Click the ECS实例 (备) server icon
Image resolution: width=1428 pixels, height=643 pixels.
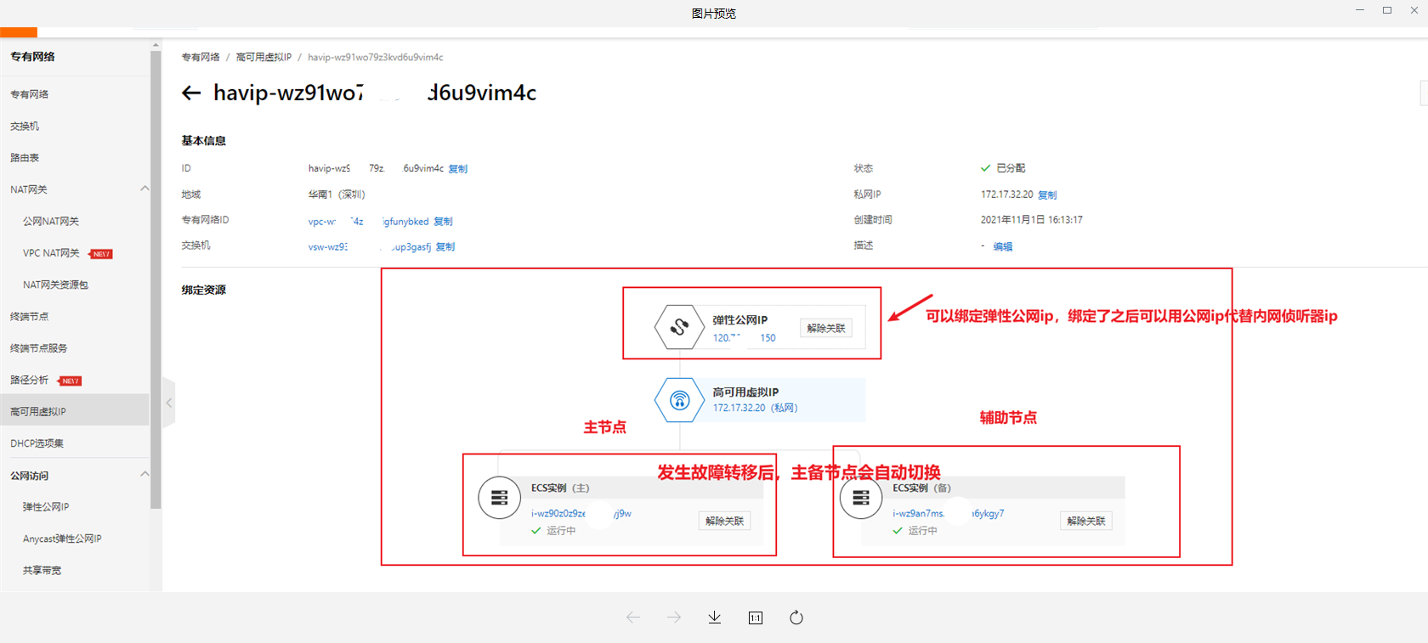click(x=861, y=498)
